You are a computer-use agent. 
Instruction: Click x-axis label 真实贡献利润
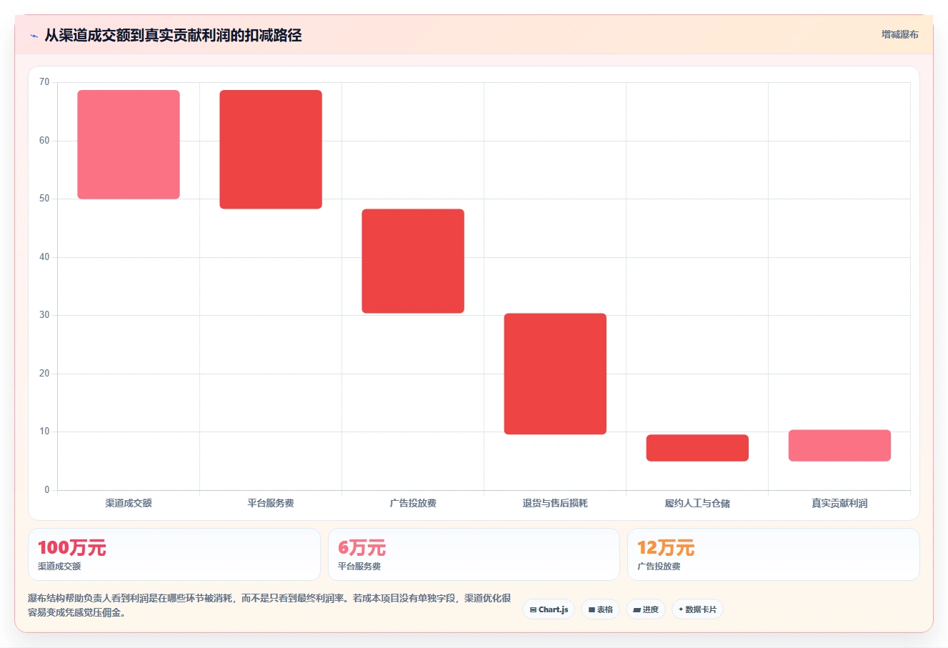839,503
